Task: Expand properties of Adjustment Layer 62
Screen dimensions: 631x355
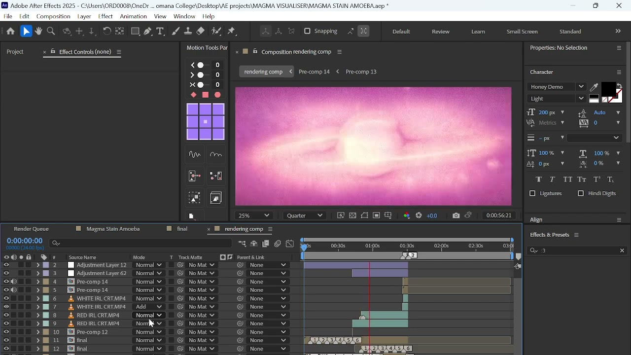Action: 38,274
